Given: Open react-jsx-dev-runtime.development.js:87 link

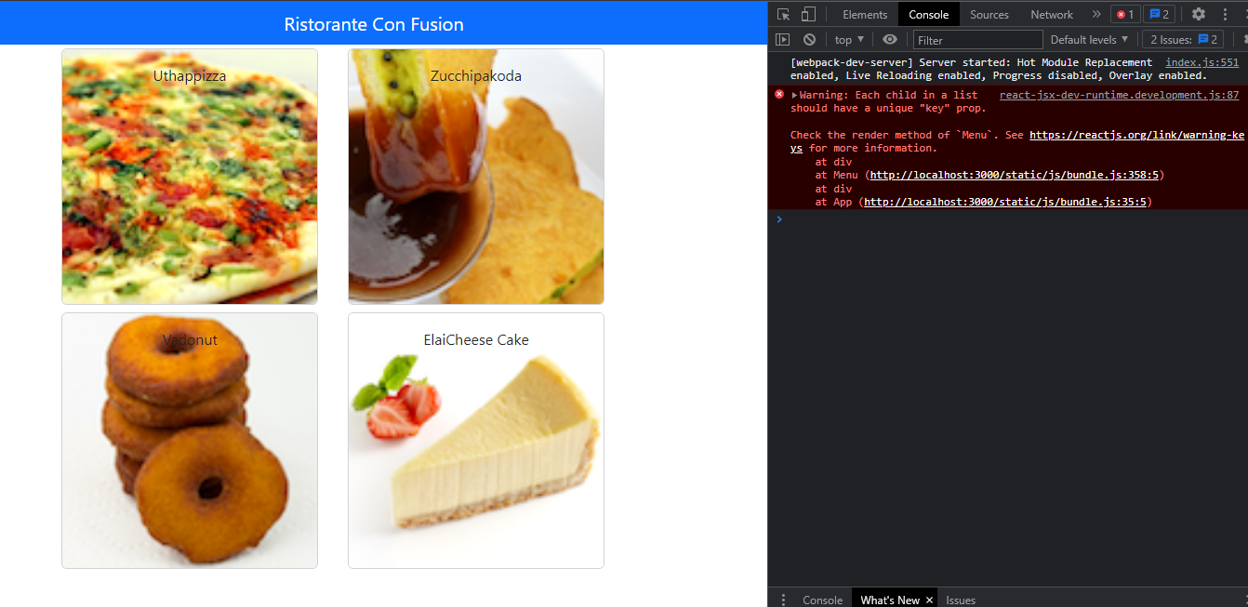Looking at the screenshot, I should click(x=1119, y=95).
